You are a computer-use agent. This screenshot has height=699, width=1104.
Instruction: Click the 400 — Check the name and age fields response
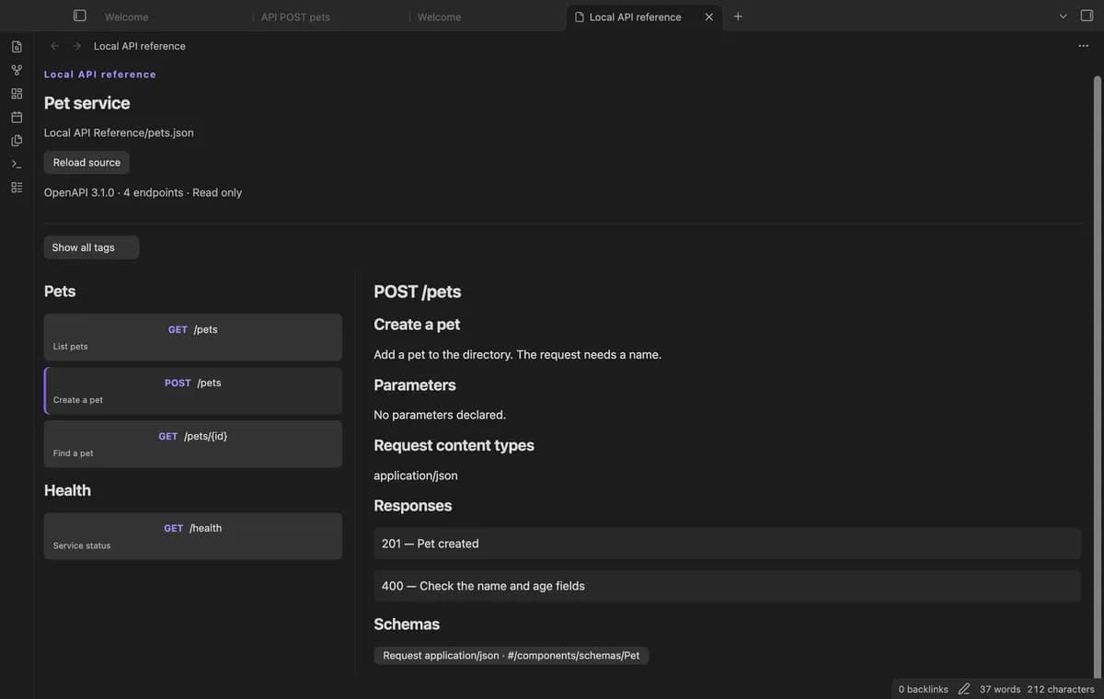[727, 586]
